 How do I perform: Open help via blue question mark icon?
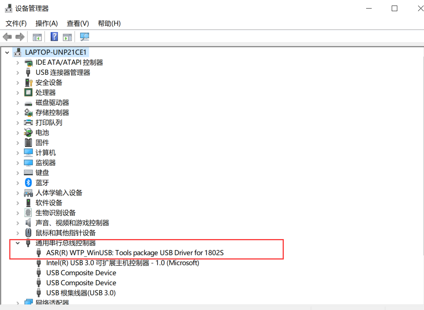tap(54, 37)
